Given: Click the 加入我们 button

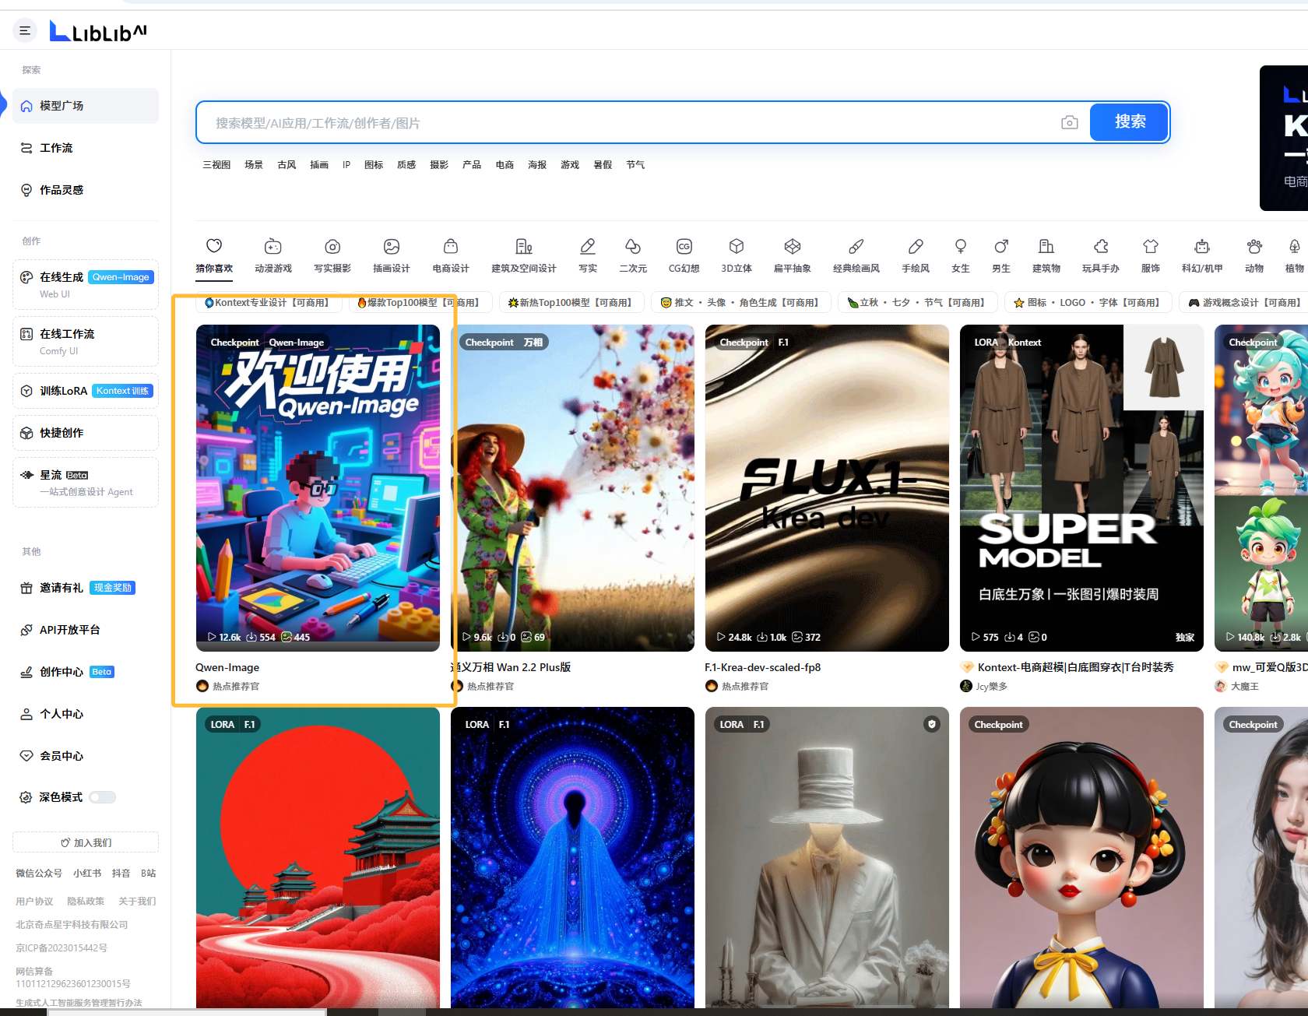Looking at the screenshot, I should (x=86, y=842).
